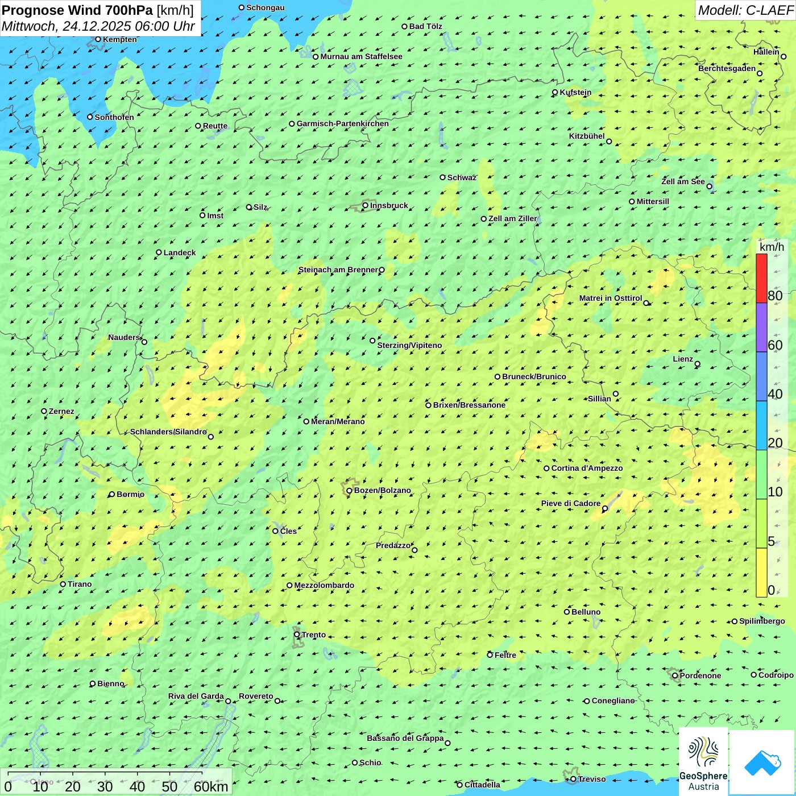The image size is (796, 796).
Task: Click the 'Sterzing/Vipiteno' label
Action: point(409,345)
